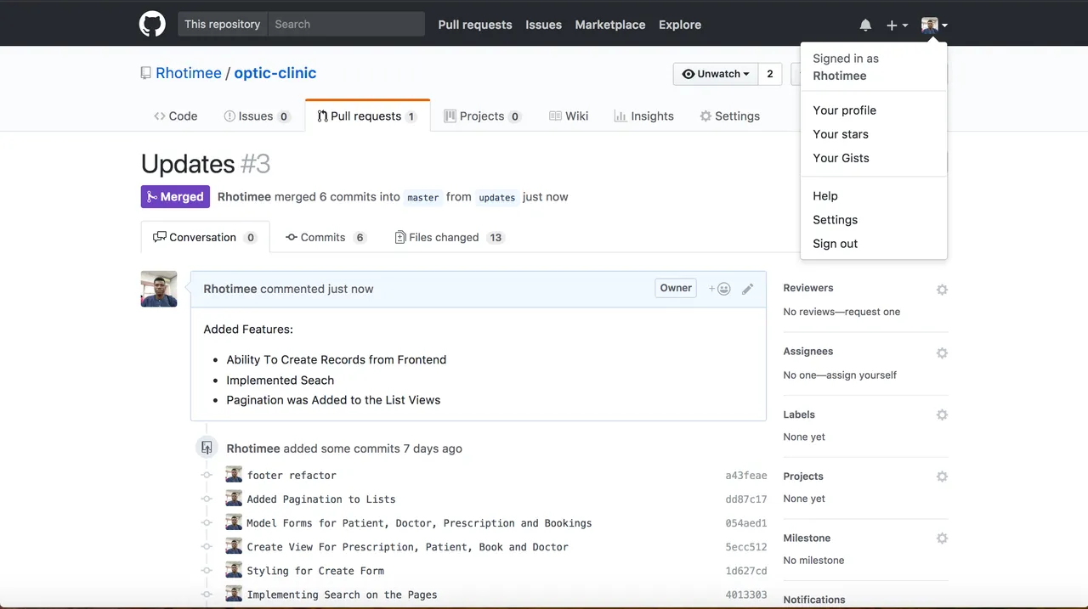This screenshot has width=1088, height=609.
Task: Click commits pushed timeline icon
Action: pos(207,448)
